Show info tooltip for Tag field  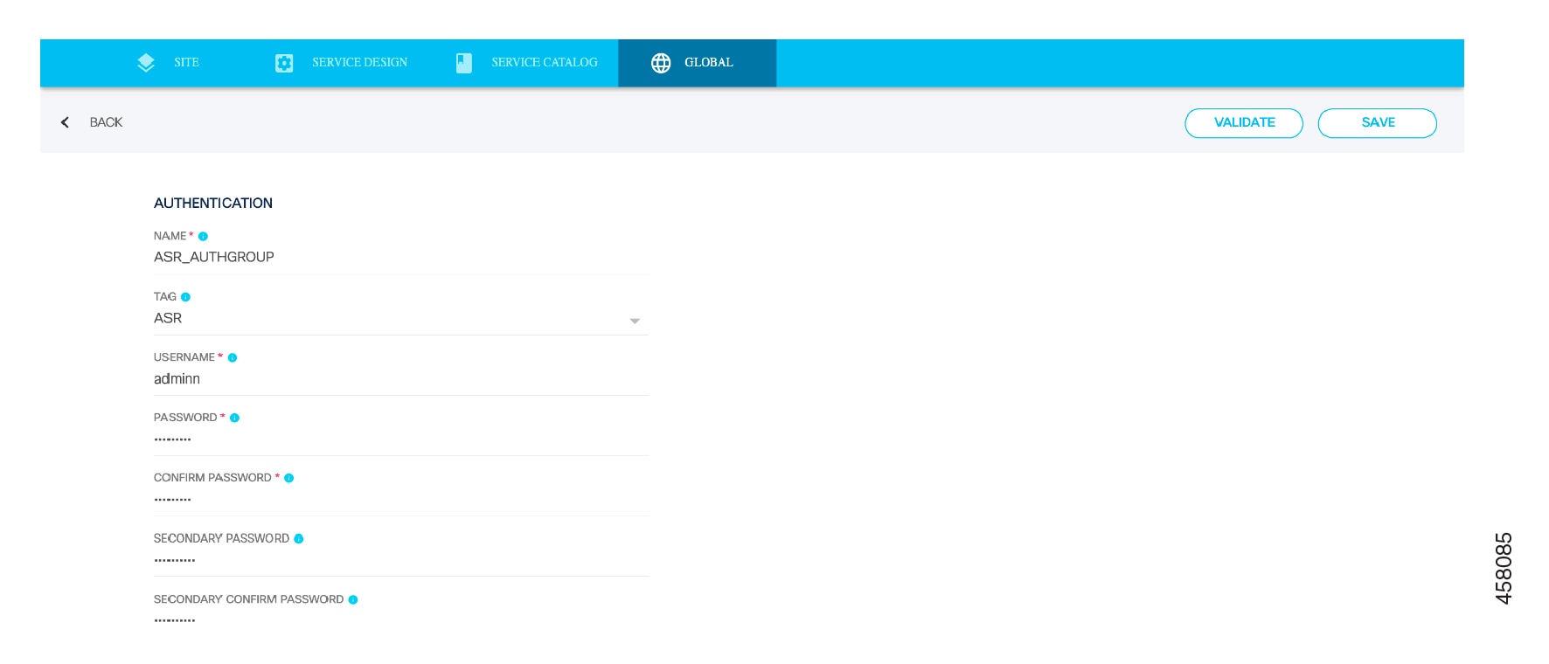[185, 297]
